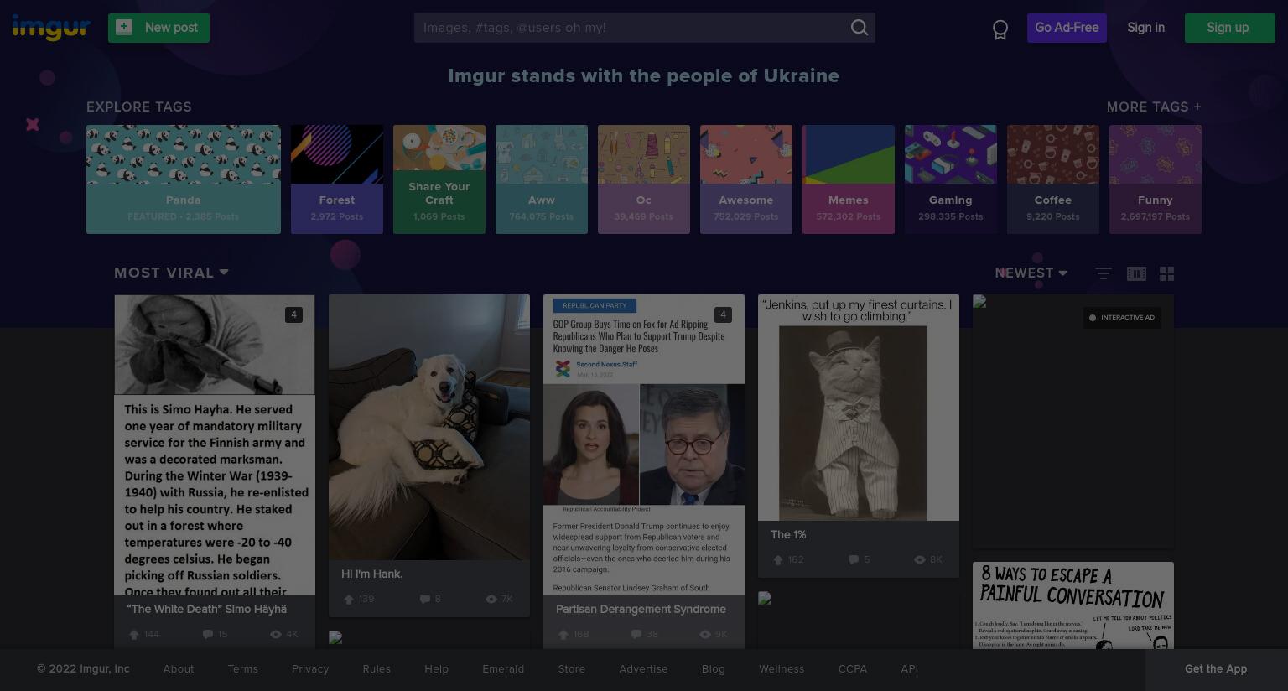
Task: Upvote the Partisan Derangement Syndrome post
Action: (563, 634)
